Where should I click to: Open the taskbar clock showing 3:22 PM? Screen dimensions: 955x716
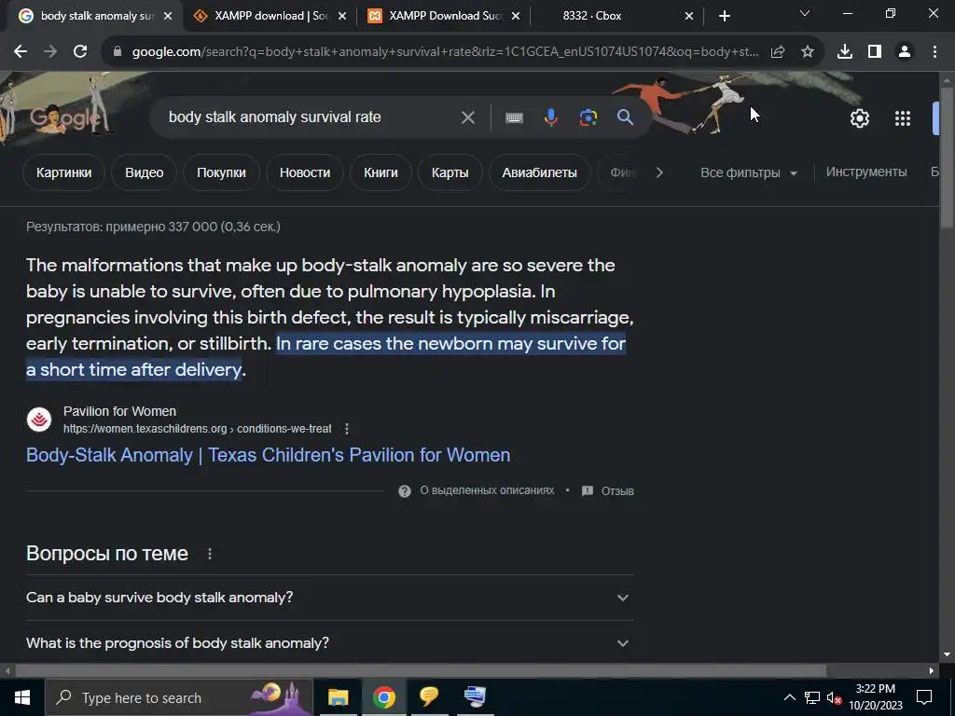click(x=875, y=697)
